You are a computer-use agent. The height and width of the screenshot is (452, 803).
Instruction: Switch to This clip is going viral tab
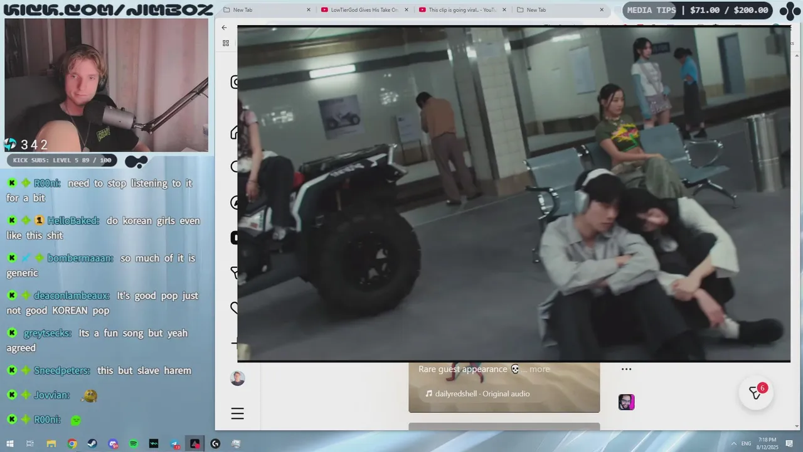462,10
